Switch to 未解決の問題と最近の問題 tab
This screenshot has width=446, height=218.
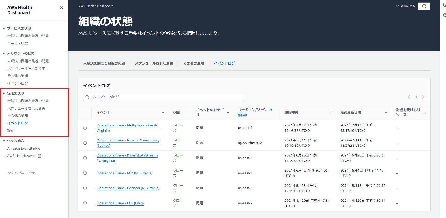coord(104,63)
